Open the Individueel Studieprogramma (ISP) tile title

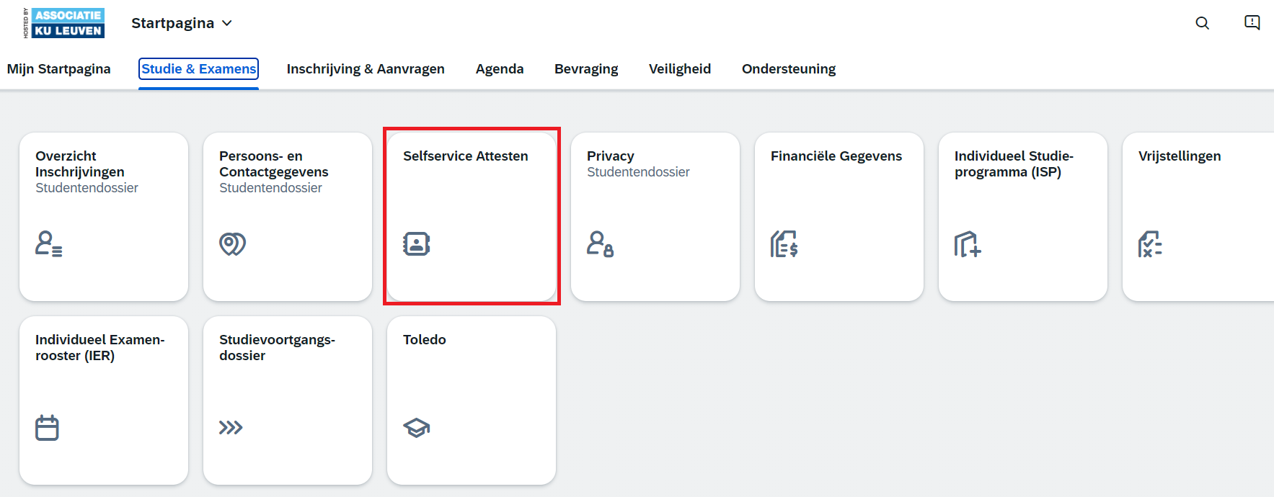tap(1014, 164)
